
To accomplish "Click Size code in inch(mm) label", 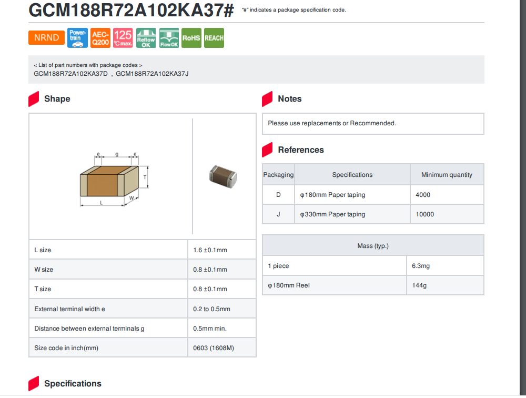I will [66, 348].
